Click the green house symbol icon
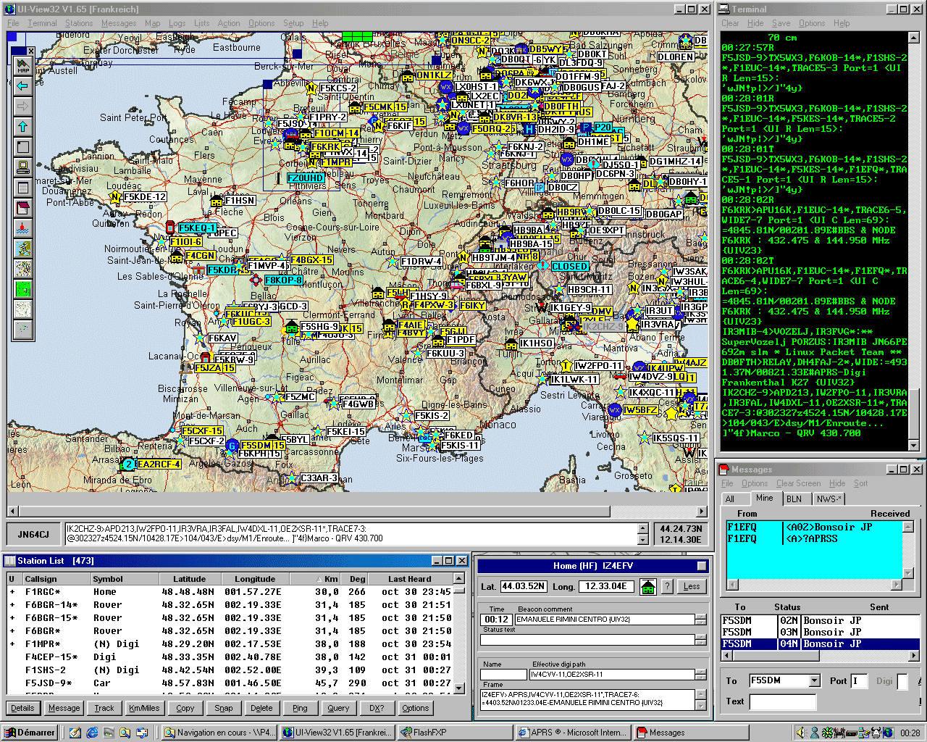 pyautogui.click(x=648, y=586)
